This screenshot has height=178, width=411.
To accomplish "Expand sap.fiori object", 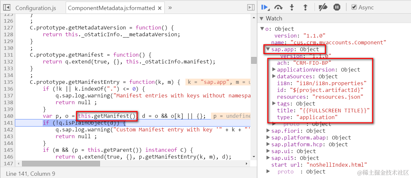I will [268, 131].
